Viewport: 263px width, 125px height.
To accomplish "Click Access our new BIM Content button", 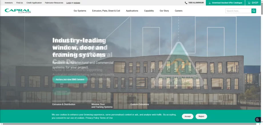I will click(x=70, y=80).
